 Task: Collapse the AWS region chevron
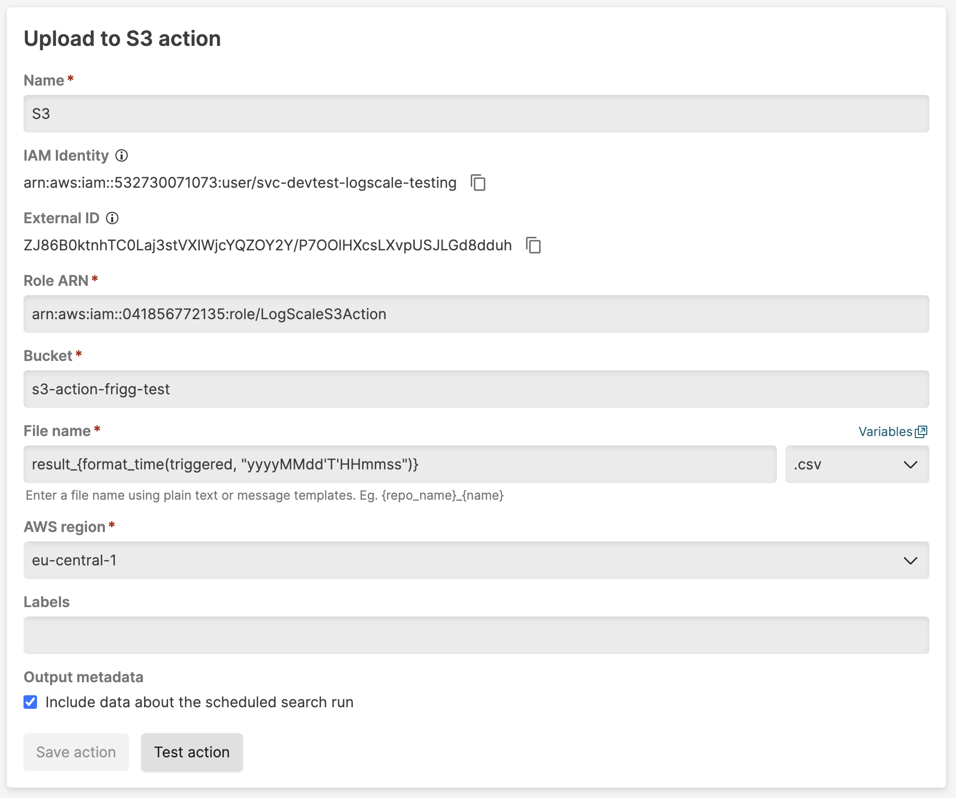pos(911,560)
